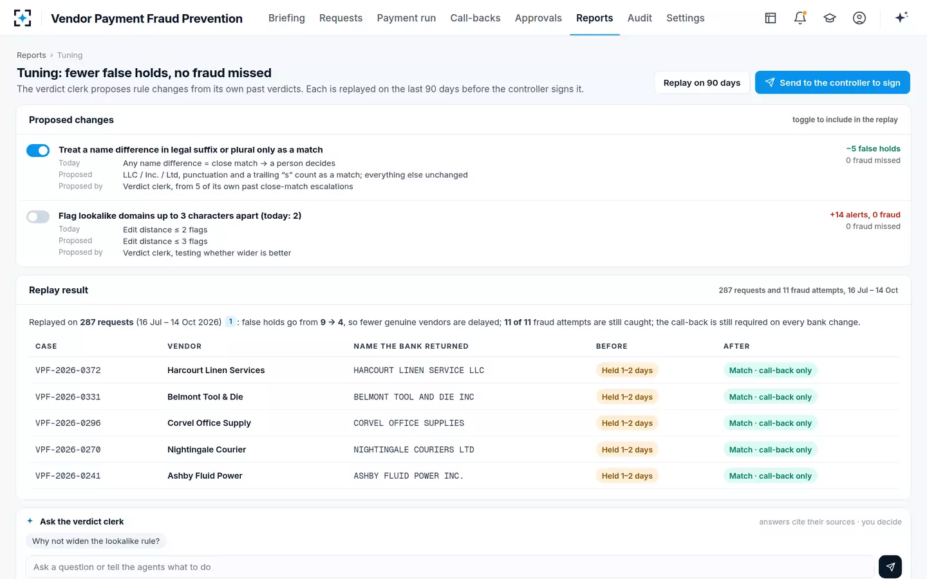927x579 pixels.
Task: Switch to Payment run tab
Action: [x=406, y=18]
